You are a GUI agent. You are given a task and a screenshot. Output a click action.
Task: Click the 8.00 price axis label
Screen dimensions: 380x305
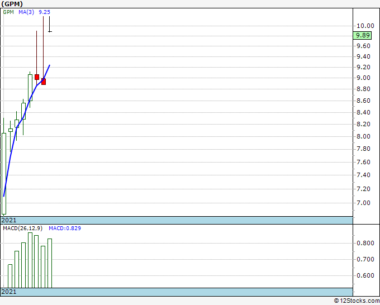pyautogui.click(x=363, y=136)
